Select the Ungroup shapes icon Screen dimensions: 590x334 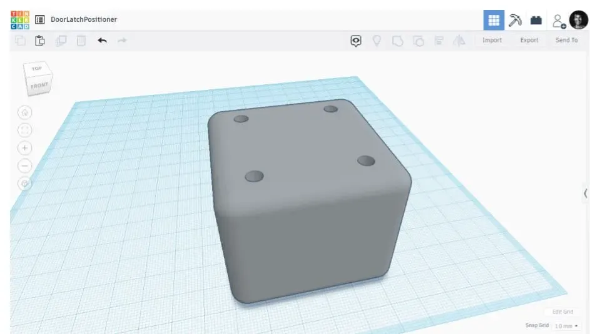418,41
